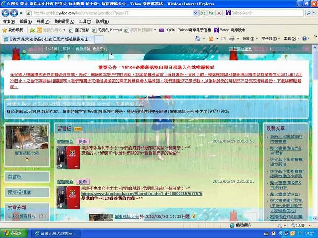This screenshot has width=318, height=238.
Task: Click the commenter avatar on the 23:53:56 comment
Action: (68, 157)
